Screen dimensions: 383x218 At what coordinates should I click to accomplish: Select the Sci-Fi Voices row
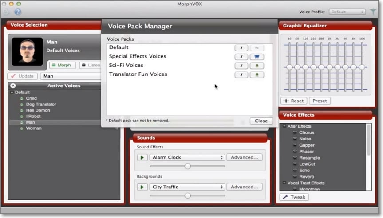pos(190,65)
